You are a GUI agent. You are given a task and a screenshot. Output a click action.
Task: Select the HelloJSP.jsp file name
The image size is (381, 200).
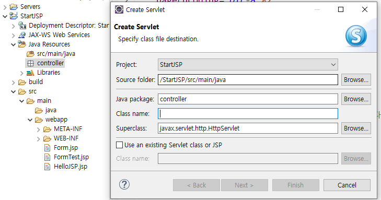pos(71,167)
